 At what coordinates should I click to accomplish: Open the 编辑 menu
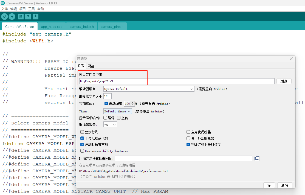[13, 9]
